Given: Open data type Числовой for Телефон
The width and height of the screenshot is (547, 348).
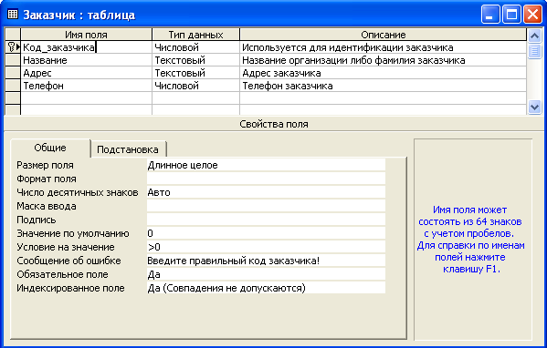Looking at the screenshot, I should click(x=196, y=86).
